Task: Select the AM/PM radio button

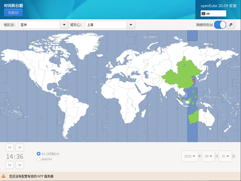Action: 39,159
